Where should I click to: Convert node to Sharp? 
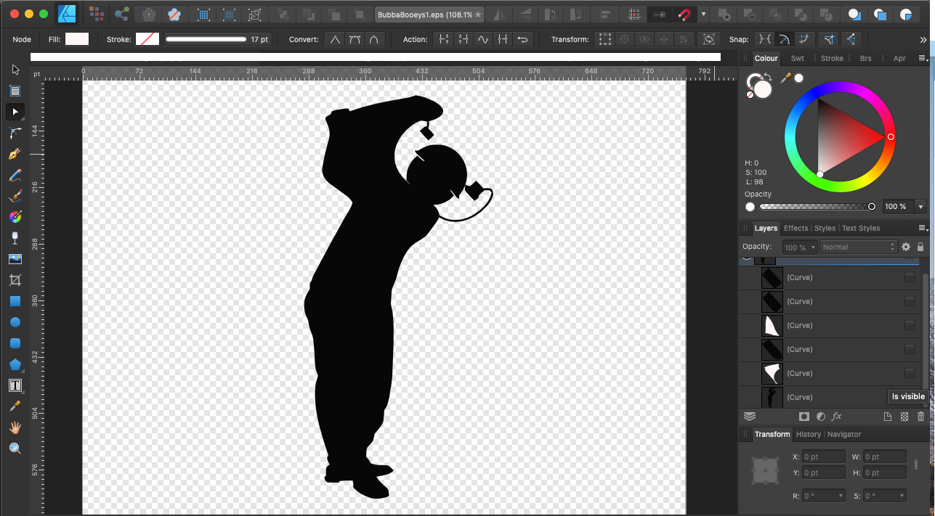coord(334,39)
